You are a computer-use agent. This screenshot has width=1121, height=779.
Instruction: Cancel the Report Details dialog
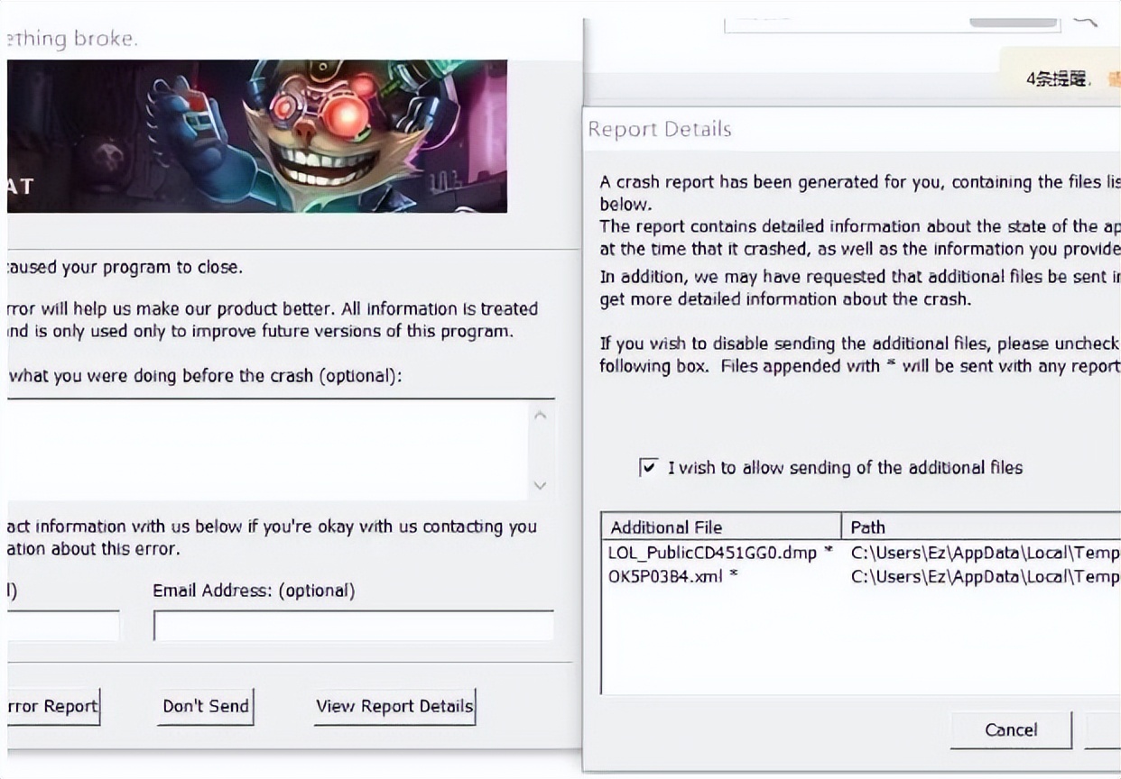[x=1010, y=729]
